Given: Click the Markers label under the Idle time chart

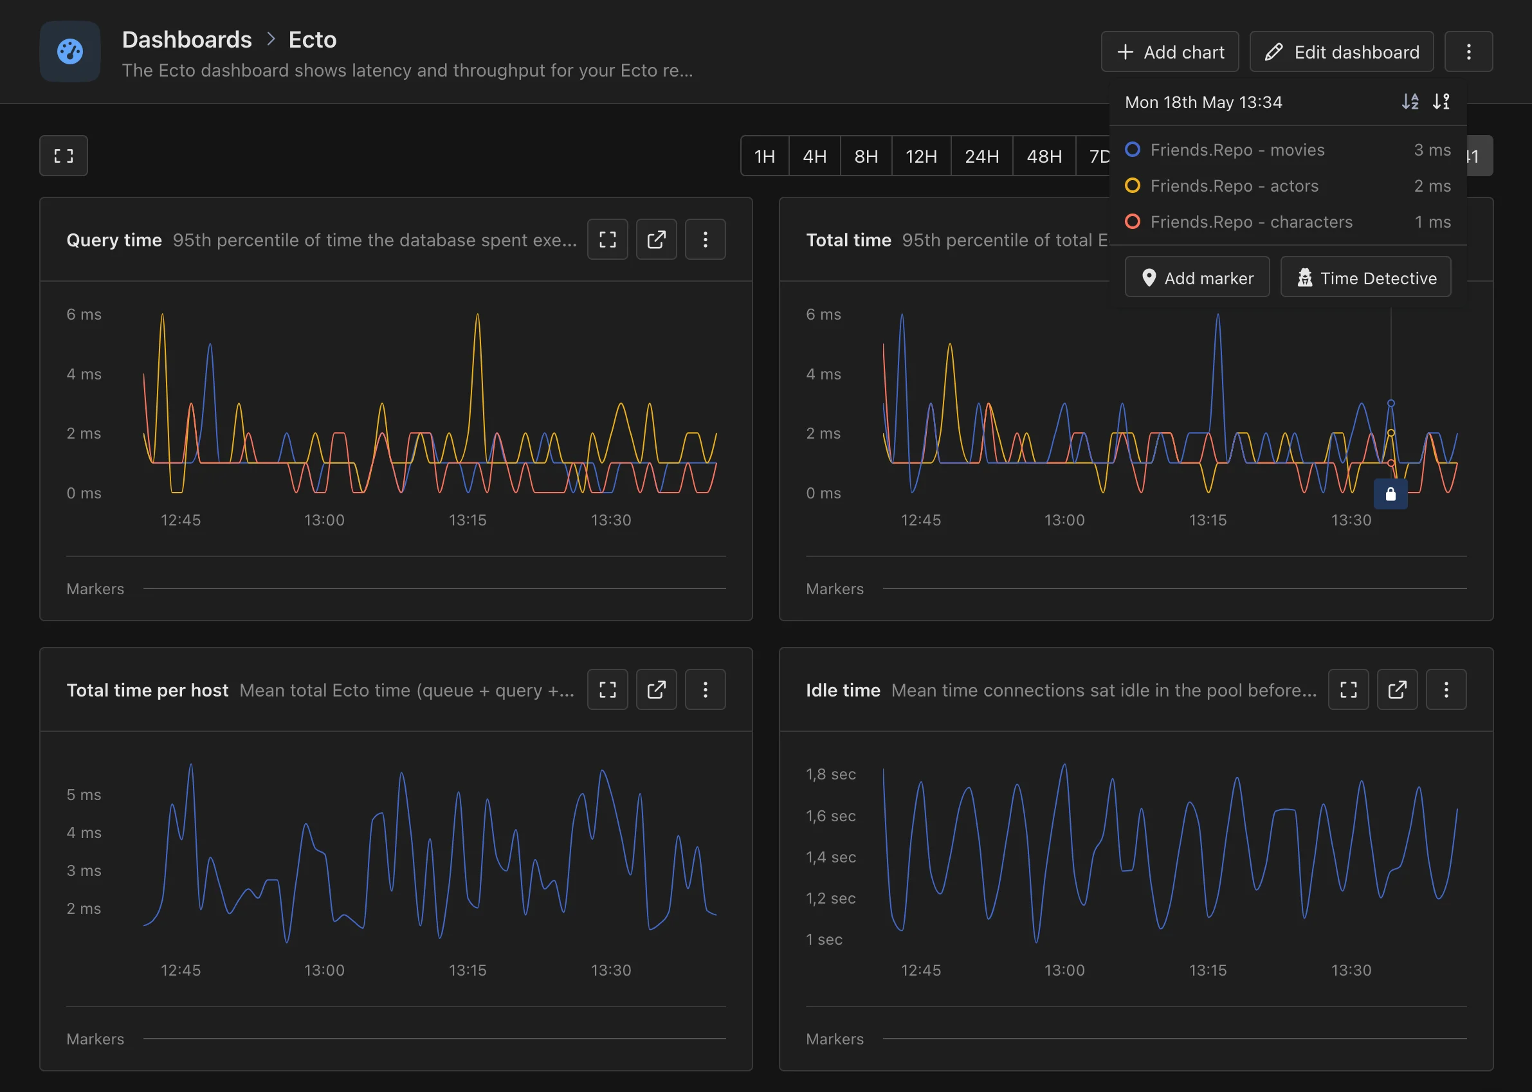Looking at the screenshot, I should pos(835,1039).
